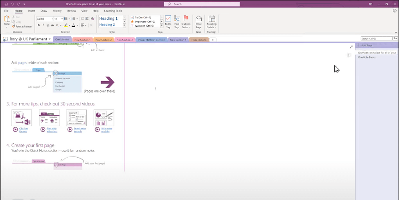The width and height of the screenshot is (399, 200).
Task: Open the Write notes on slides link
Action: click(107, 130)
